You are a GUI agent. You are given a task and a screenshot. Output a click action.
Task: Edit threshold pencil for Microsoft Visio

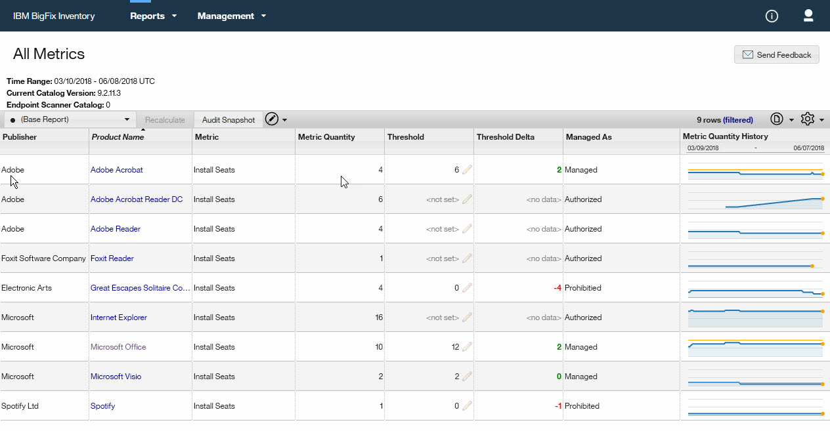click(467, 377)
